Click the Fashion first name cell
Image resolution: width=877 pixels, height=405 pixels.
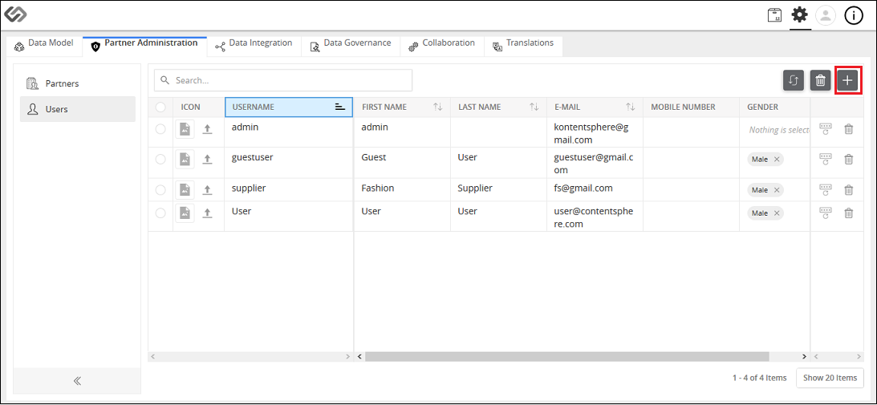click(x=402, y=189)
